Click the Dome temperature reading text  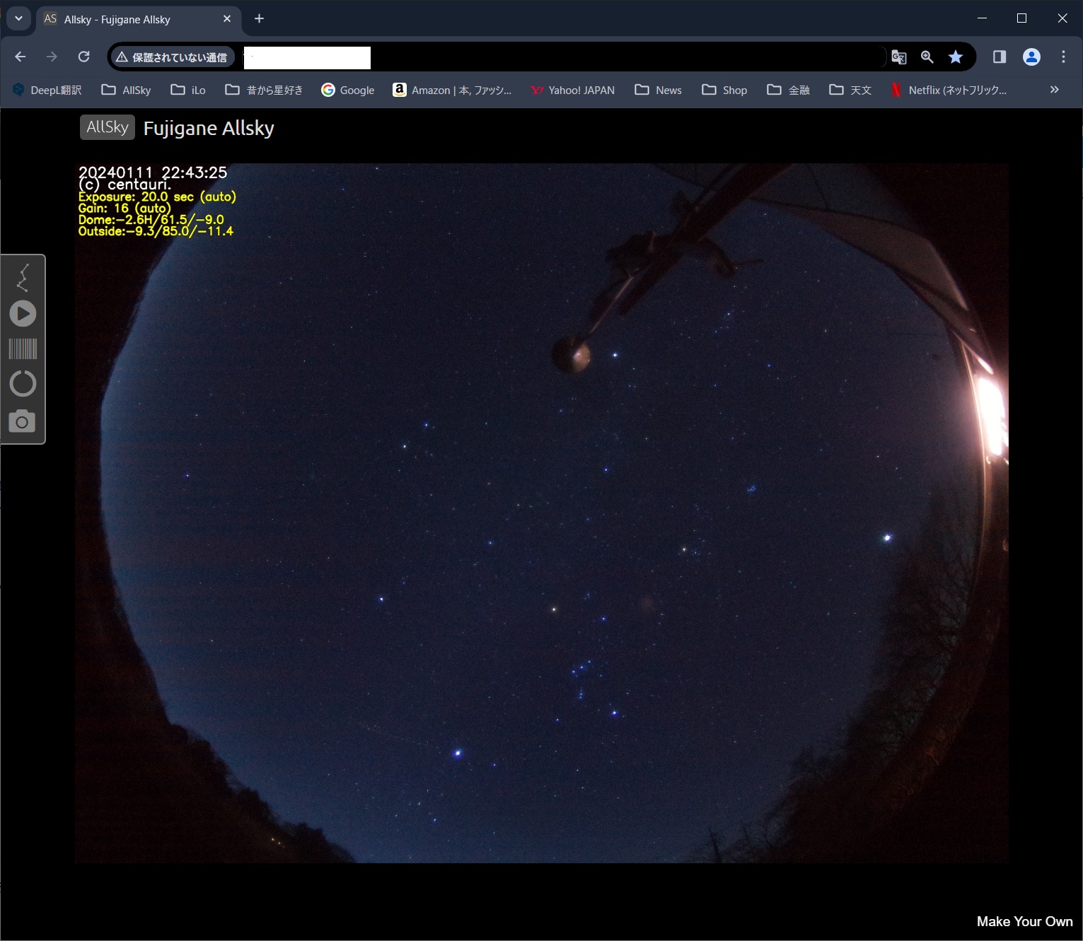[151, 220]
